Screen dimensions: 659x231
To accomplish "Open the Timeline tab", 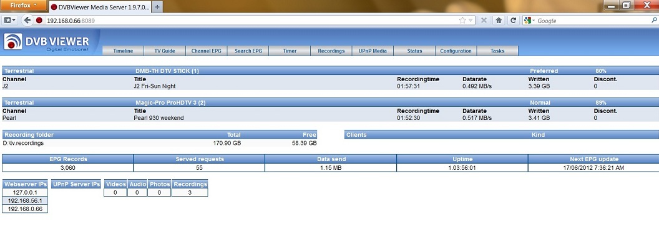I will [x=123, y=51].
